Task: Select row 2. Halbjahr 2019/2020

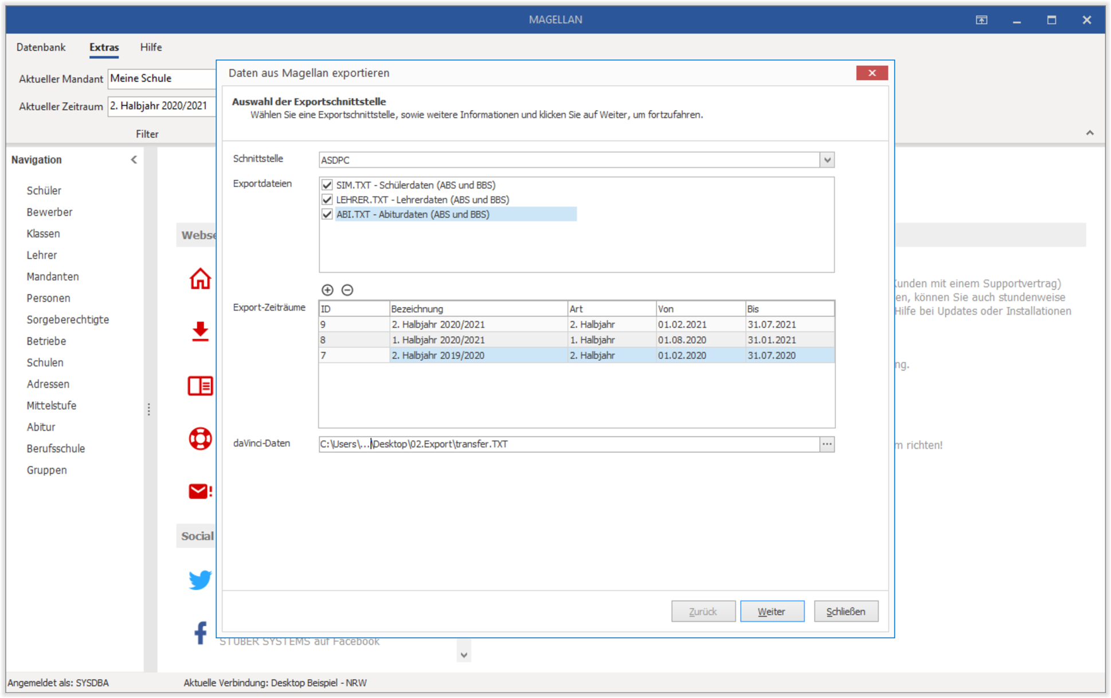Action: (x=577, y=355)
